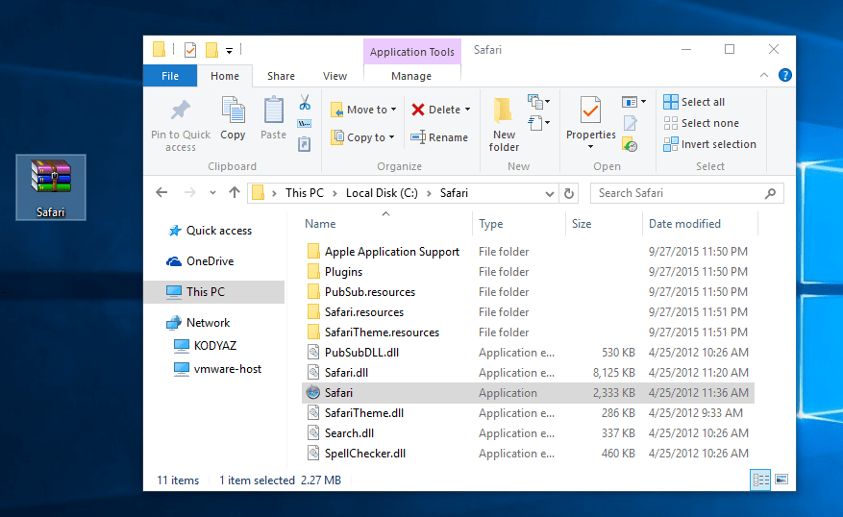Click Select none
The width and height of the screenshot is (843, 517).
click(701, 123)
